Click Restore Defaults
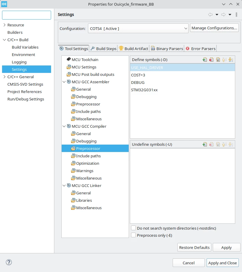Viewport: 242px width, 272px height. pyautogui.click(x=194, y=247)
